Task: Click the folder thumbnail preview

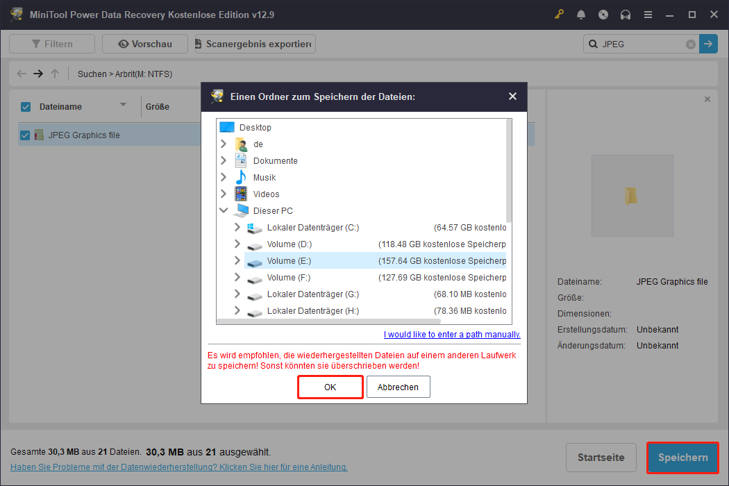Action: (x=632, y=196)
